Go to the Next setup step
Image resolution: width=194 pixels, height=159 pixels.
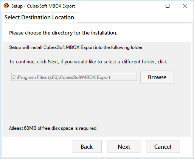[x=124, y=146]
